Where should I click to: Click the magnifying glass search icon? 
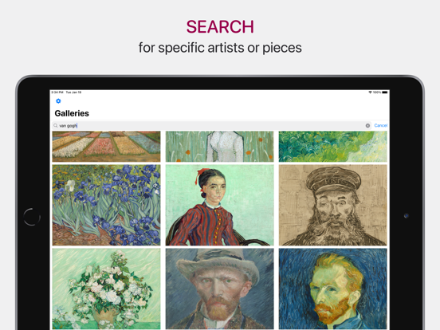click(x=56, y=126)
